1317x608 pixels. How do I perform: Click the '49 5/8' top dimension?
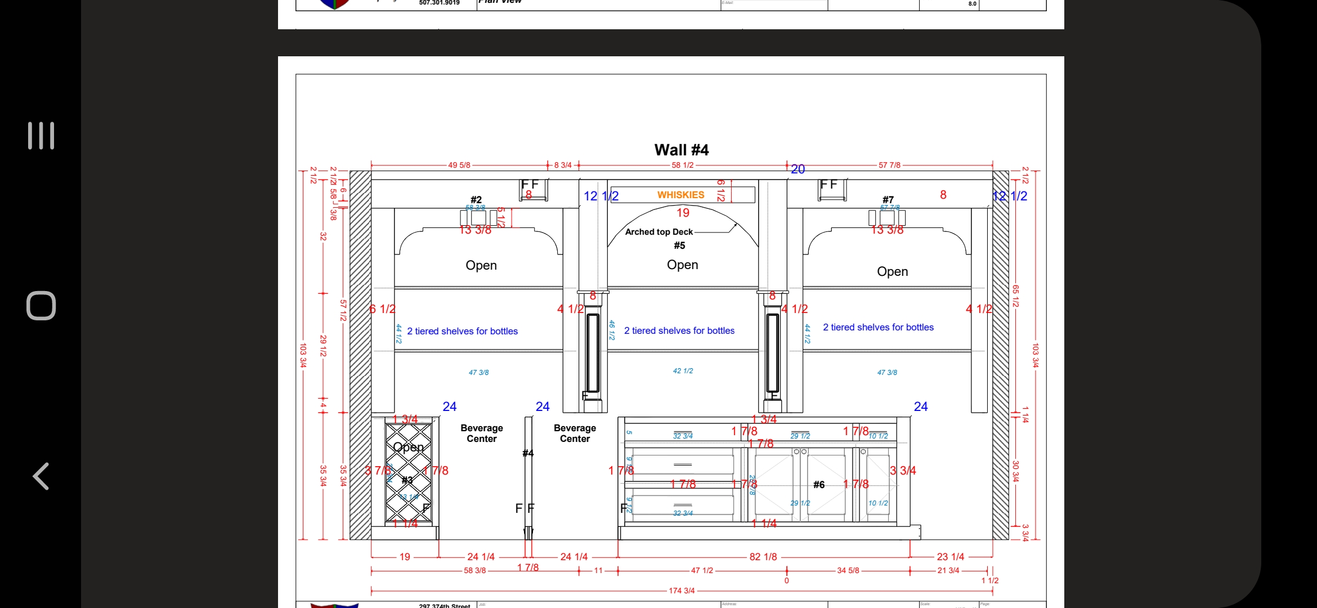pyautogui.click(x=459, y=165)
